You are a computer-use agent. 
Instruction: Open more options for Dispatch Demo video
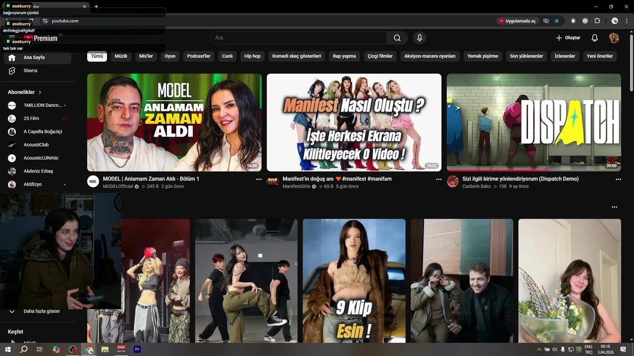(x=618, y=179)
